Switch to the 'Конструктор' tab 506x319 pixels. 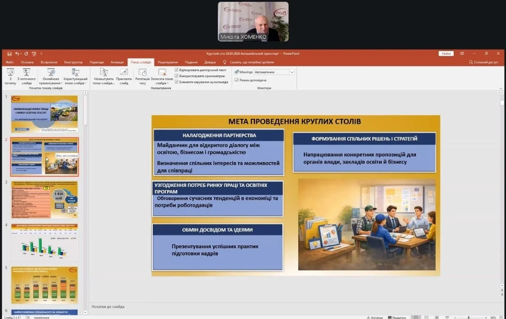pyautogui.click(x=73, y=62)
